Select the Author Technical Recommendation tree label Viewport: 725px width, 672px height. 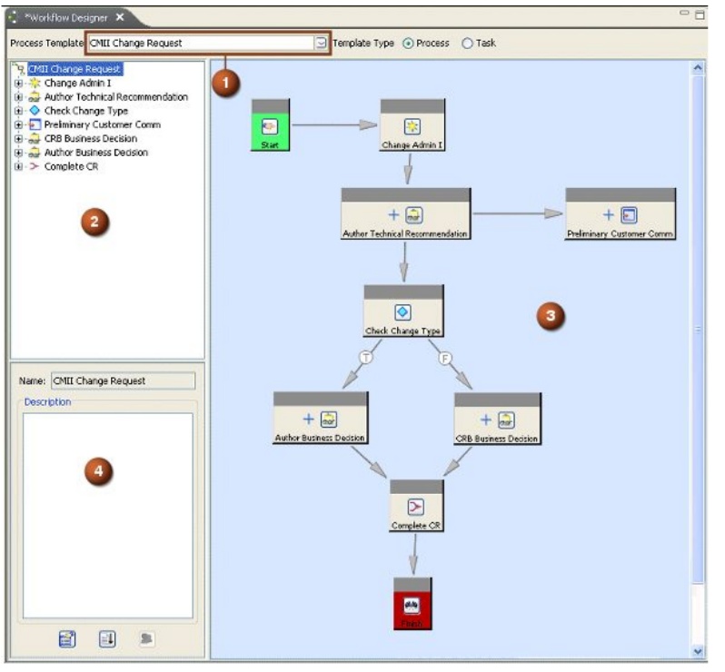[x=116, y=97]
